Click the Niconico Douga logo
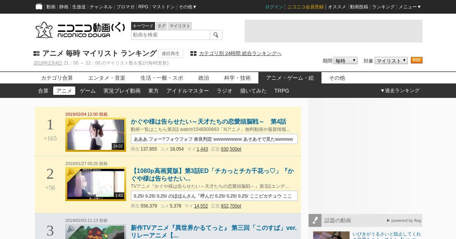 [x=80, y=30]
